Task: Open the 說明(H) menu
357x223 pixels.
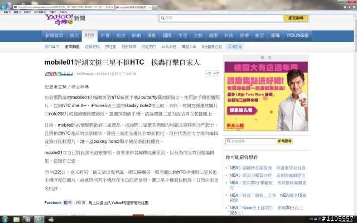Action: click(x=63, y=12)
